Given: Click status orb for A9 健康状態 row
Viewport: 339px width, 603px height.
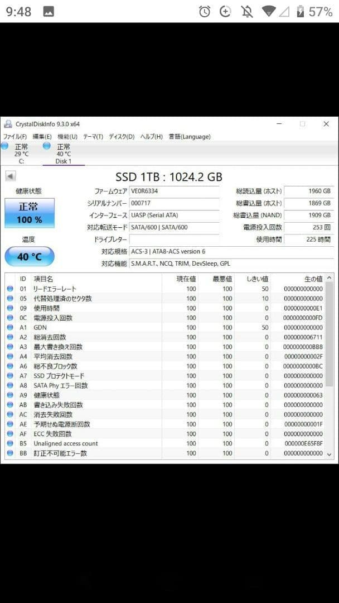Looking at the screenshot, I should [10, 395].
